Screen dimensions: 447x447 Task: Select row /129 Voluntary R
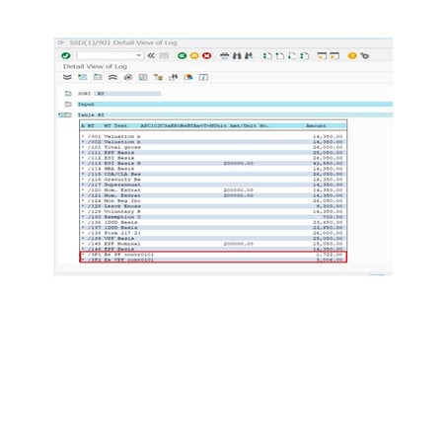[213, 211]
